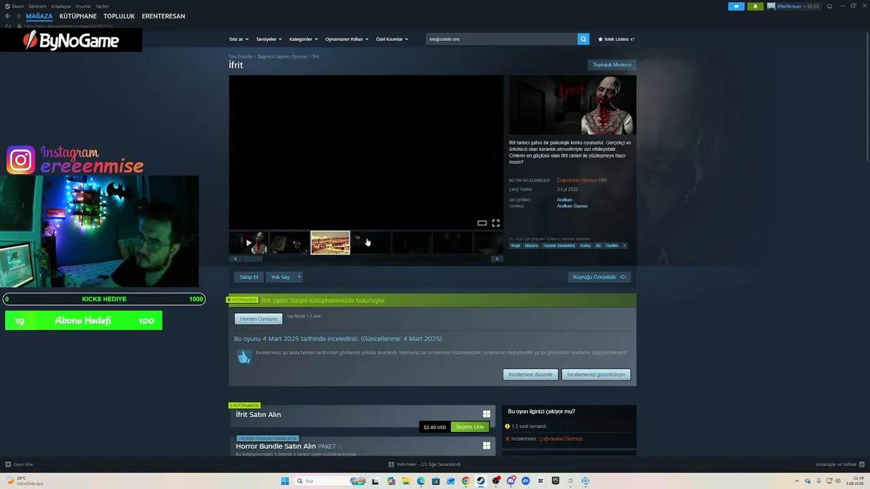Open the green notifications bell
The width and height of the screenshot is (870, 489).
(755, 6)
